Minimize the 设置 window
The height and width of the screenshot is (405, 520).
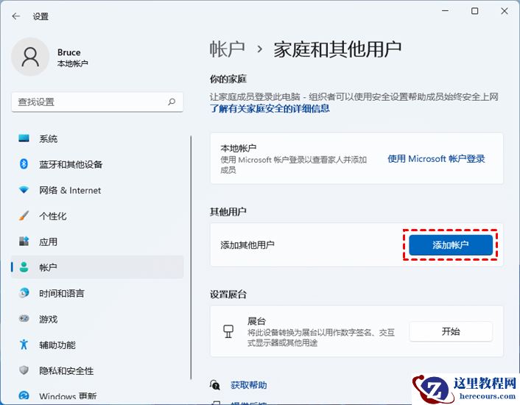[445, 11]
